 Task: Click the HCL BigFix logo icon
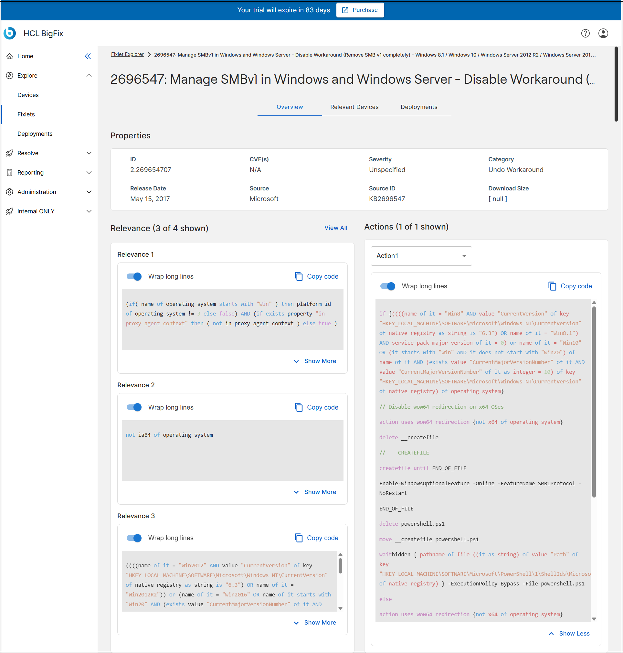[x=10, y=33]
